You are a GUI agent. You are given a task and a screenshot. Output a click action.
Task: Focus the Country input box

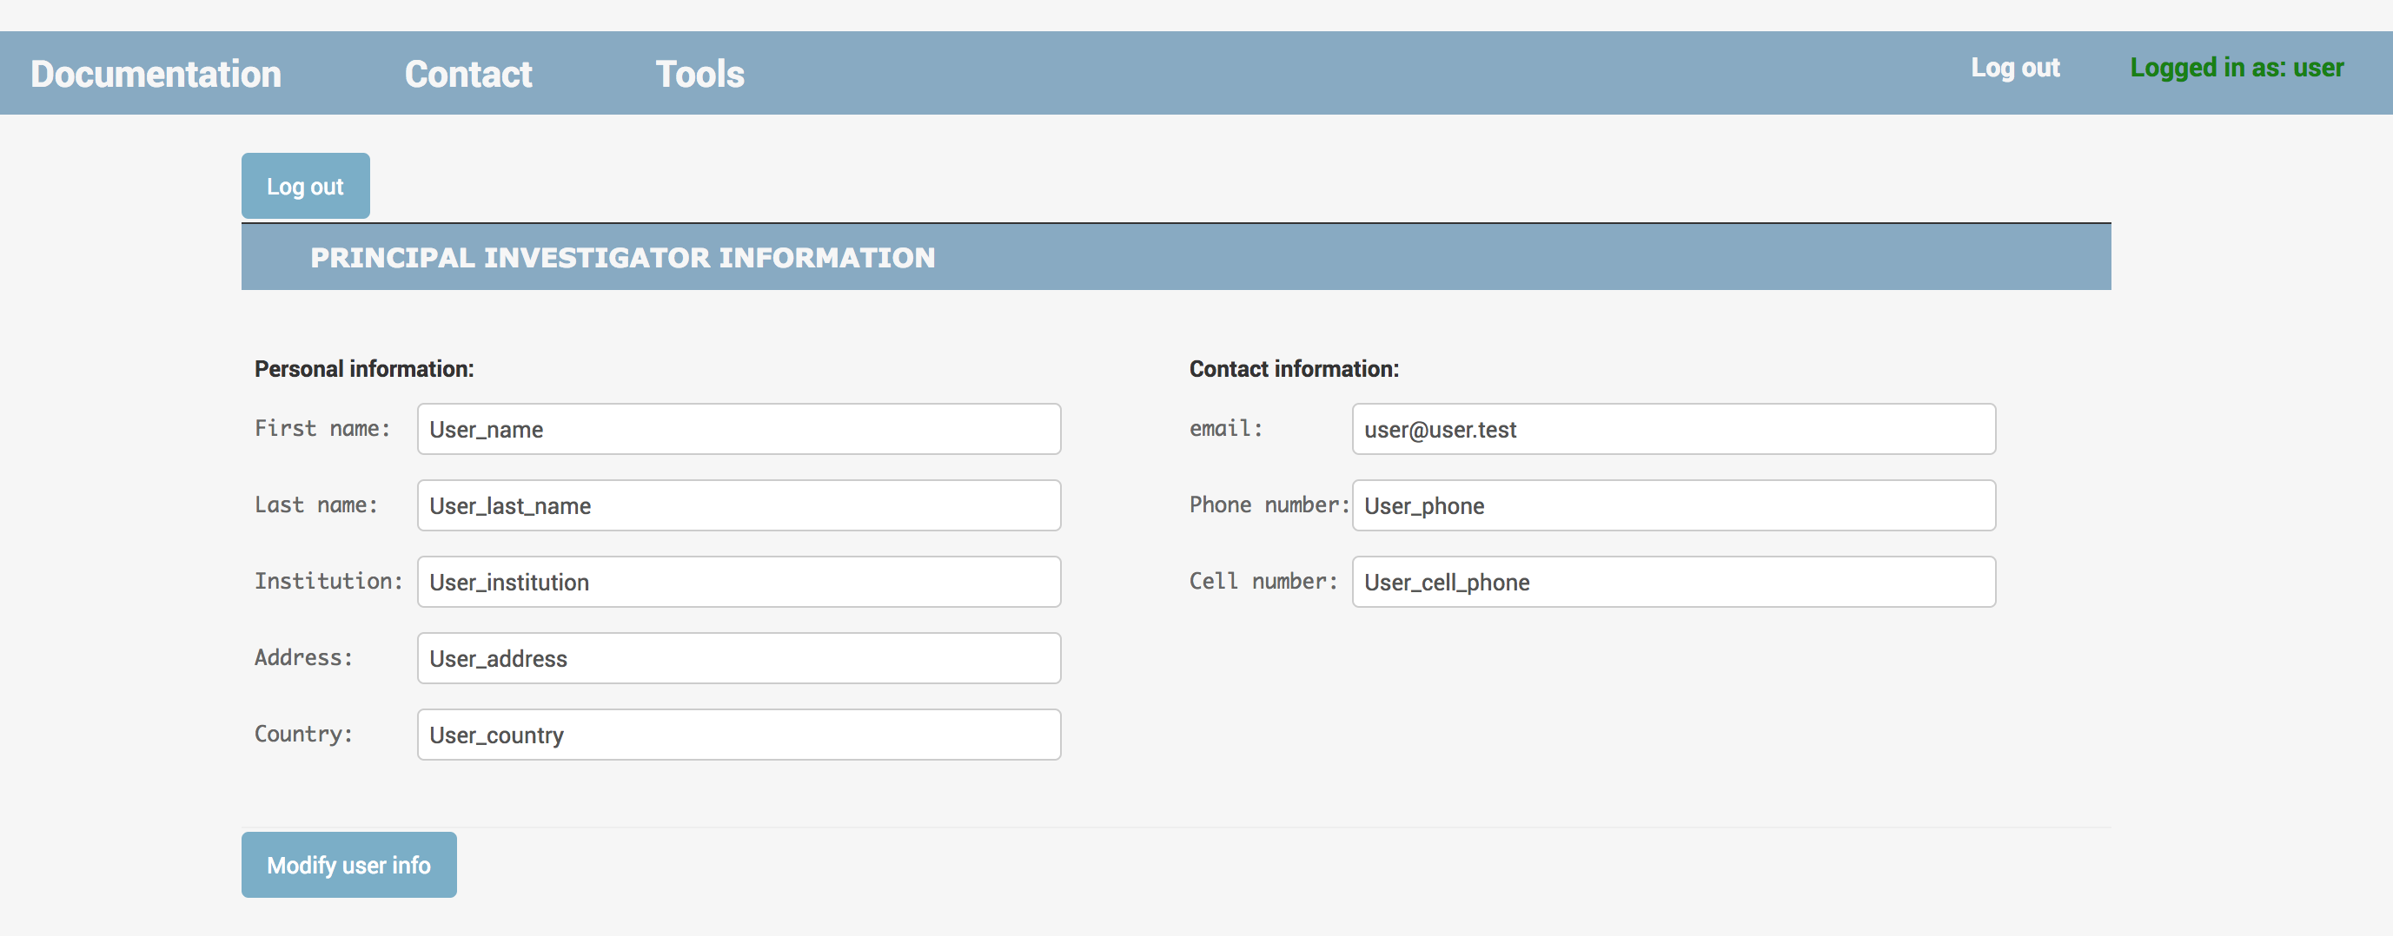click(739, 735)
